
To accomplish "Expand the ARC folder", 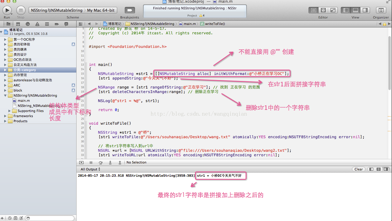I will [x=5, y=85].
